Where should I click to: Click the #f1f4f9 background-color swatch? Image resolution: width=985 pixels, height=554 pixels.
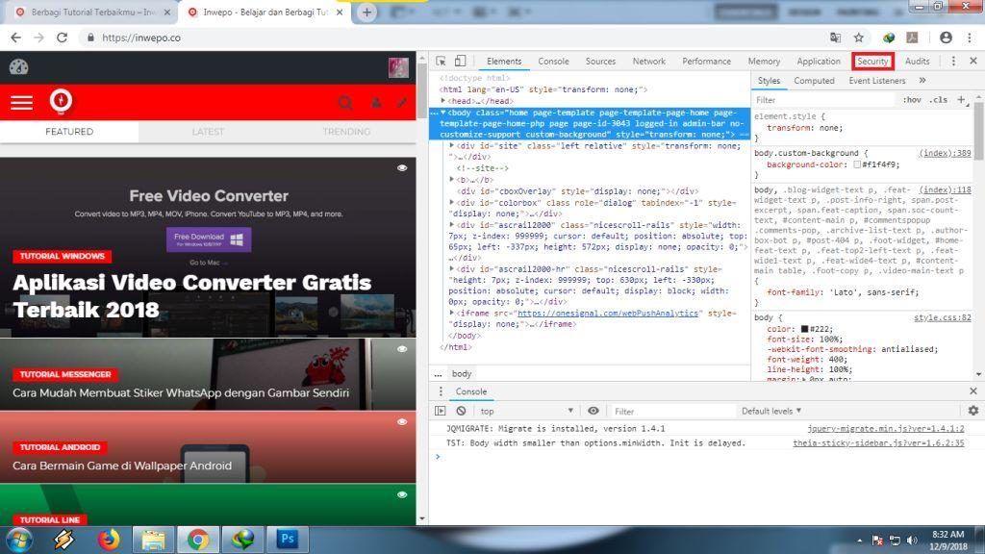click(857, 164)
